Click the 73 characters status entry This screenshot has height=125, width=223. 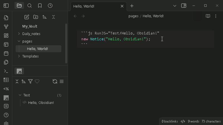211,121
